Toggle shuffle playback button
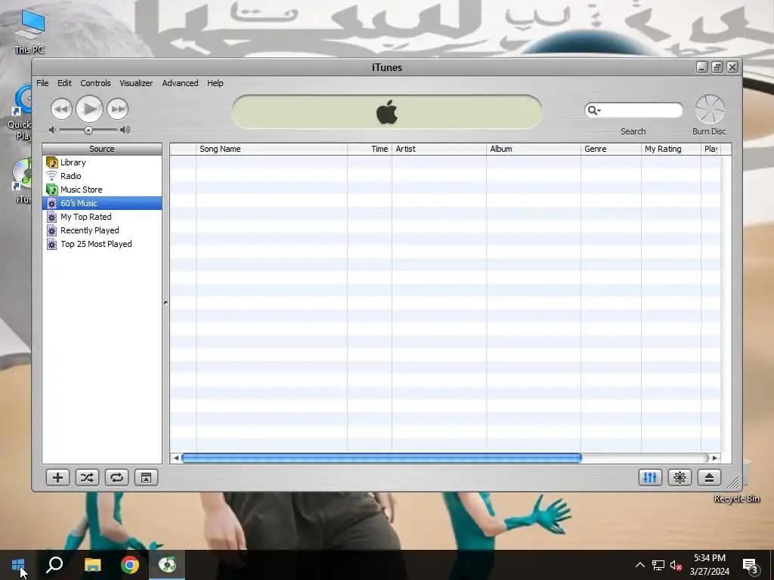774x580 pixels. click(87, 477)
